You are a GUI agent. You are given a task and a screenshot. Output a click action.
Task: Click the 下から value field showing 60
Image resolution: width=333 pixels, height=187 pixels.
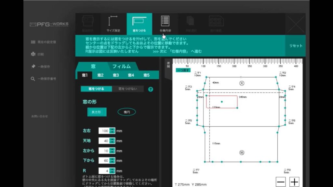pos(104,160)
